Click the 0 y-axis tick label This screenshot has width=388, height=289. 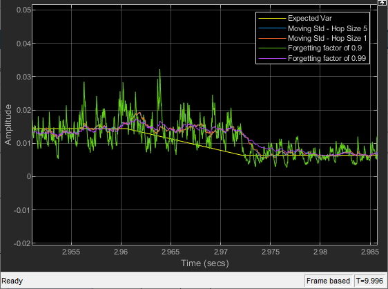pos(29,177)
